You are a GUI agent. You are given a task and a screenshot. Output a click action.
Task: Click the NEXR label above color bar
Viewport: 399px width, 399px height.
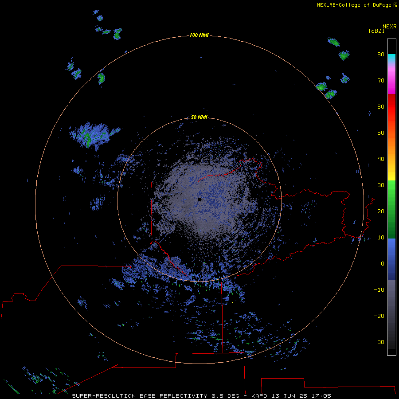[390, 27]
